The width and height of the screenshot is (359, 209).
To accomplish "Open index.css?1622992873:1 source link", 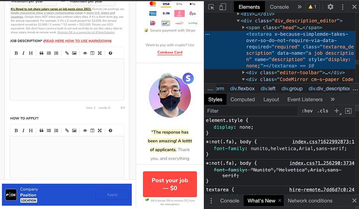I will [323, 142].
